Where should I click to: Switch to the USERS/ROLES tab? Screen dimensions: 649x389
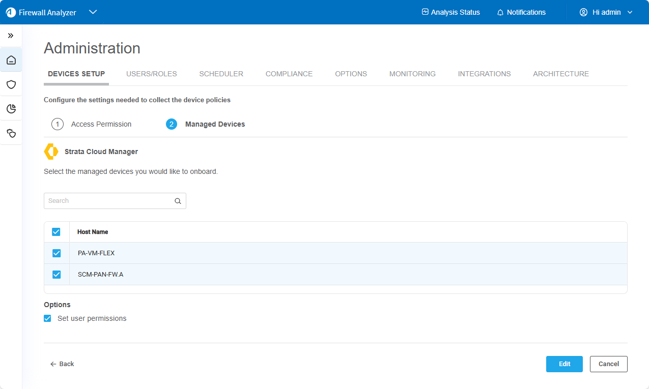click(151, 74)
